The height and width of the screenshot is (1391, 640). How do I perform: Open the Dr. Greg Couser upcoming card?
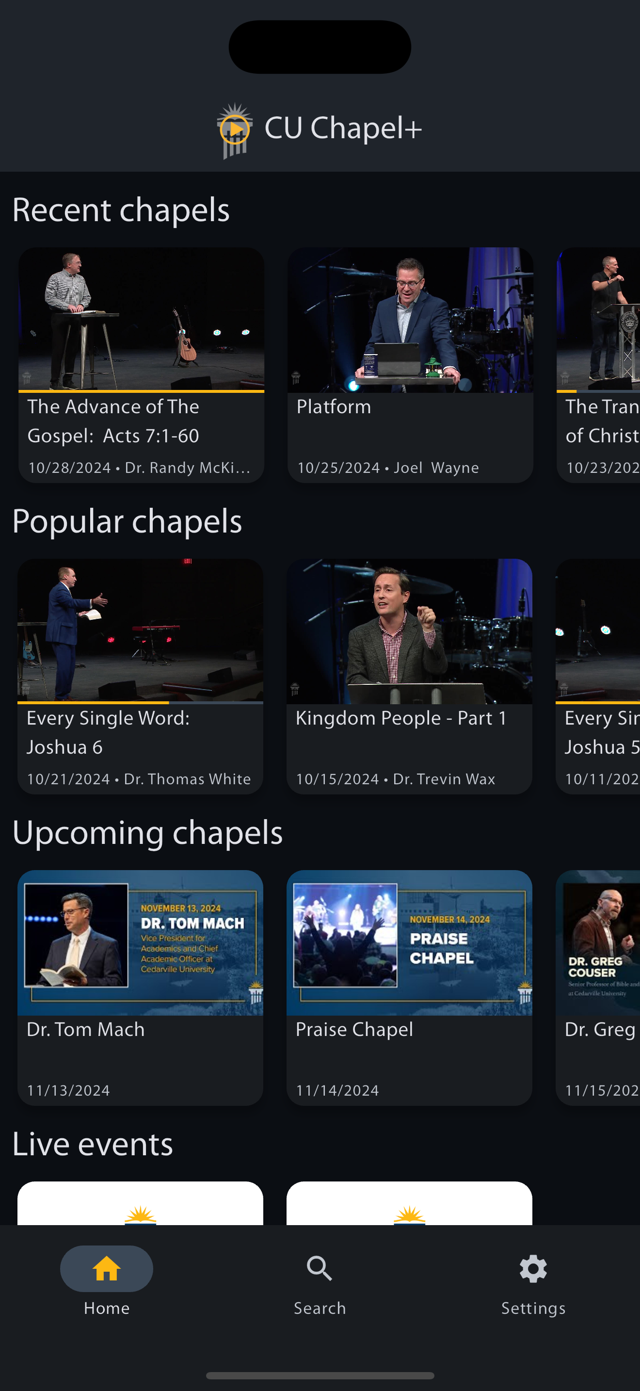point(598,987)
